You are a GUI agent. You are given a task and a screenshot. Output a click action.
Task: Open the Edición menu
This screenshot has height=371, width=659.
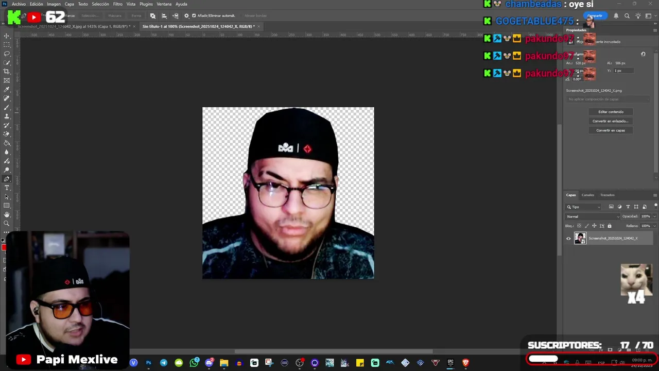click(x=37, y=4)
